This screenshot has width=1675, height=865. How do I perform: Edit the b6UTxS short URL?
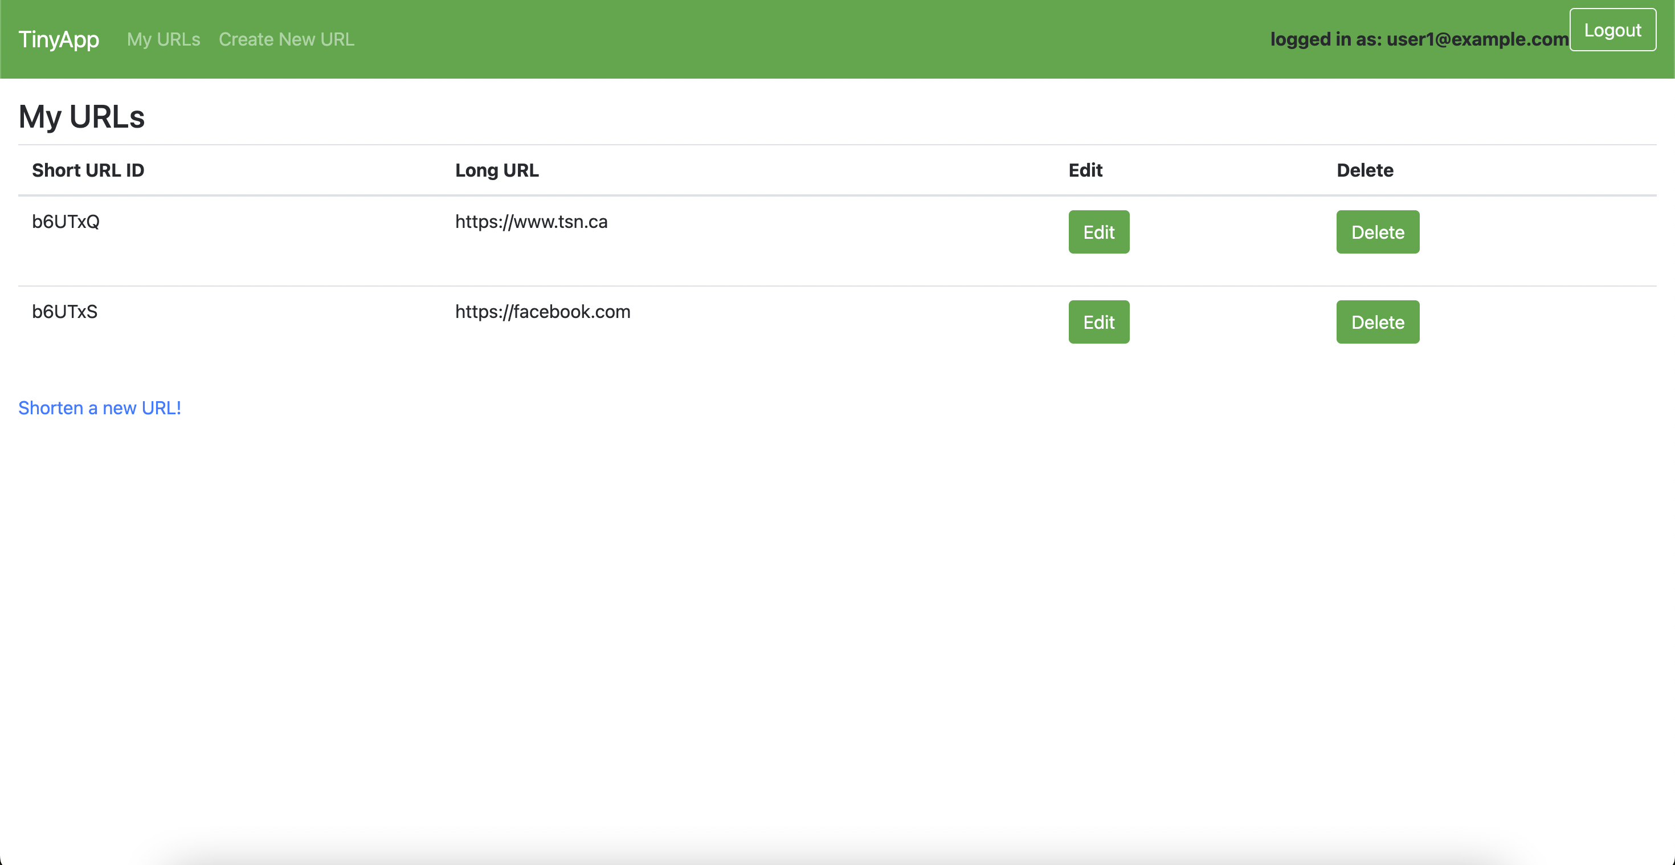pos(1099,321)
